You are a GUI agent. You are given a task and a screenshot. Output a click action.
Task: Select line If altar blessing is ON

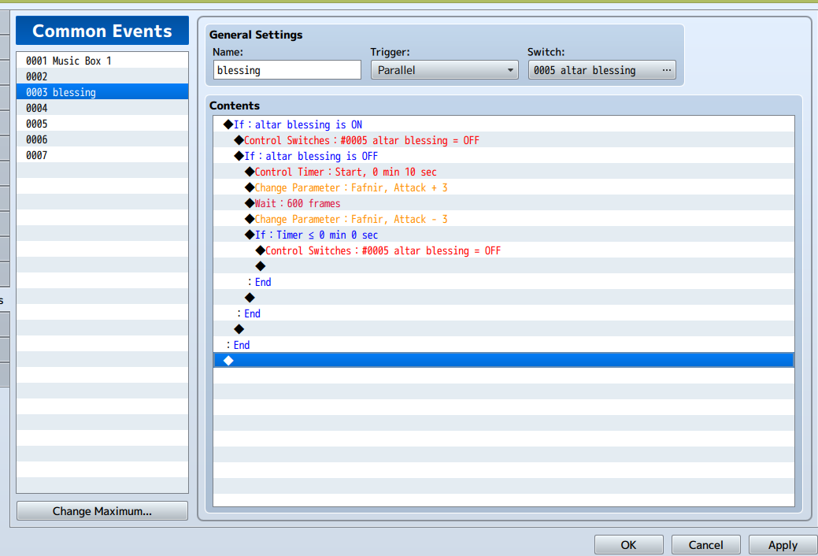(504, 124)
